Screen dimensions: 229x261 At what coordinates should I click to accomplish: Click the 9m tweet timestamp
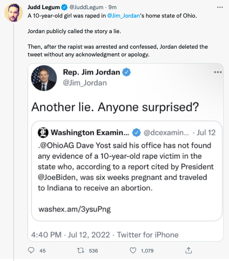pos(113,7)
